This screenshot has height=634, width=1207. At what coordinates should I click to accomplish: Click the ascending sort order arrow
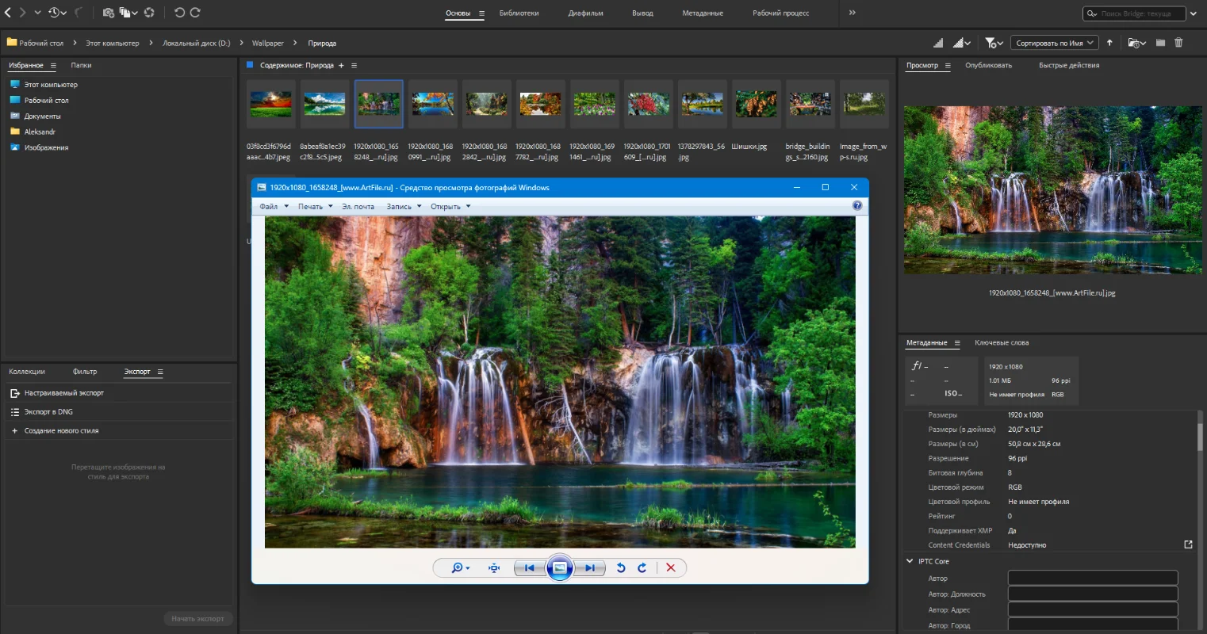(1109, 43)
